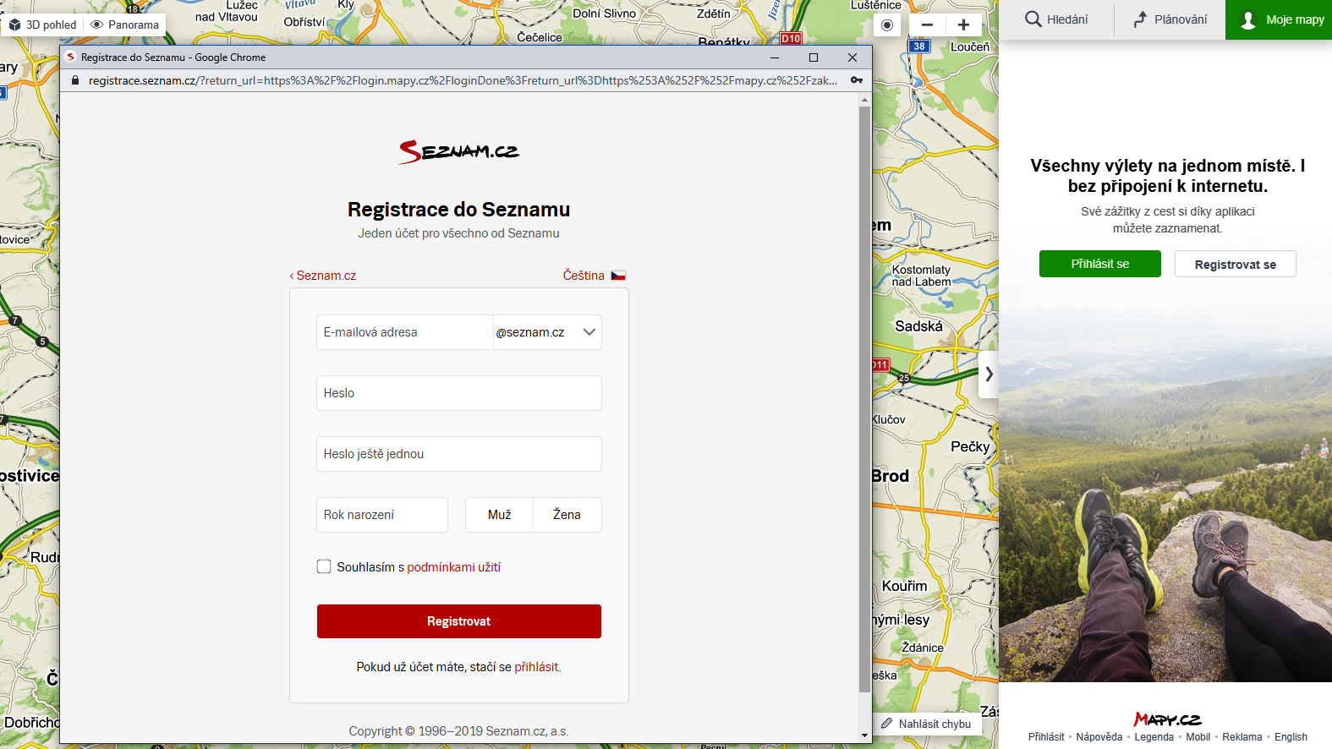Viewport: 1332px width, 749px height.
Task: Switch to the Hledání tab
Action: 1056,19
